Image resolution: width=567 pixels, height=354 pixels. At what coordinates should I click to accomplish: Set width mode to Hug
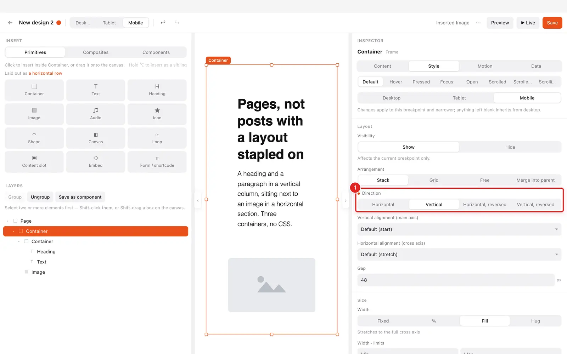535,321
